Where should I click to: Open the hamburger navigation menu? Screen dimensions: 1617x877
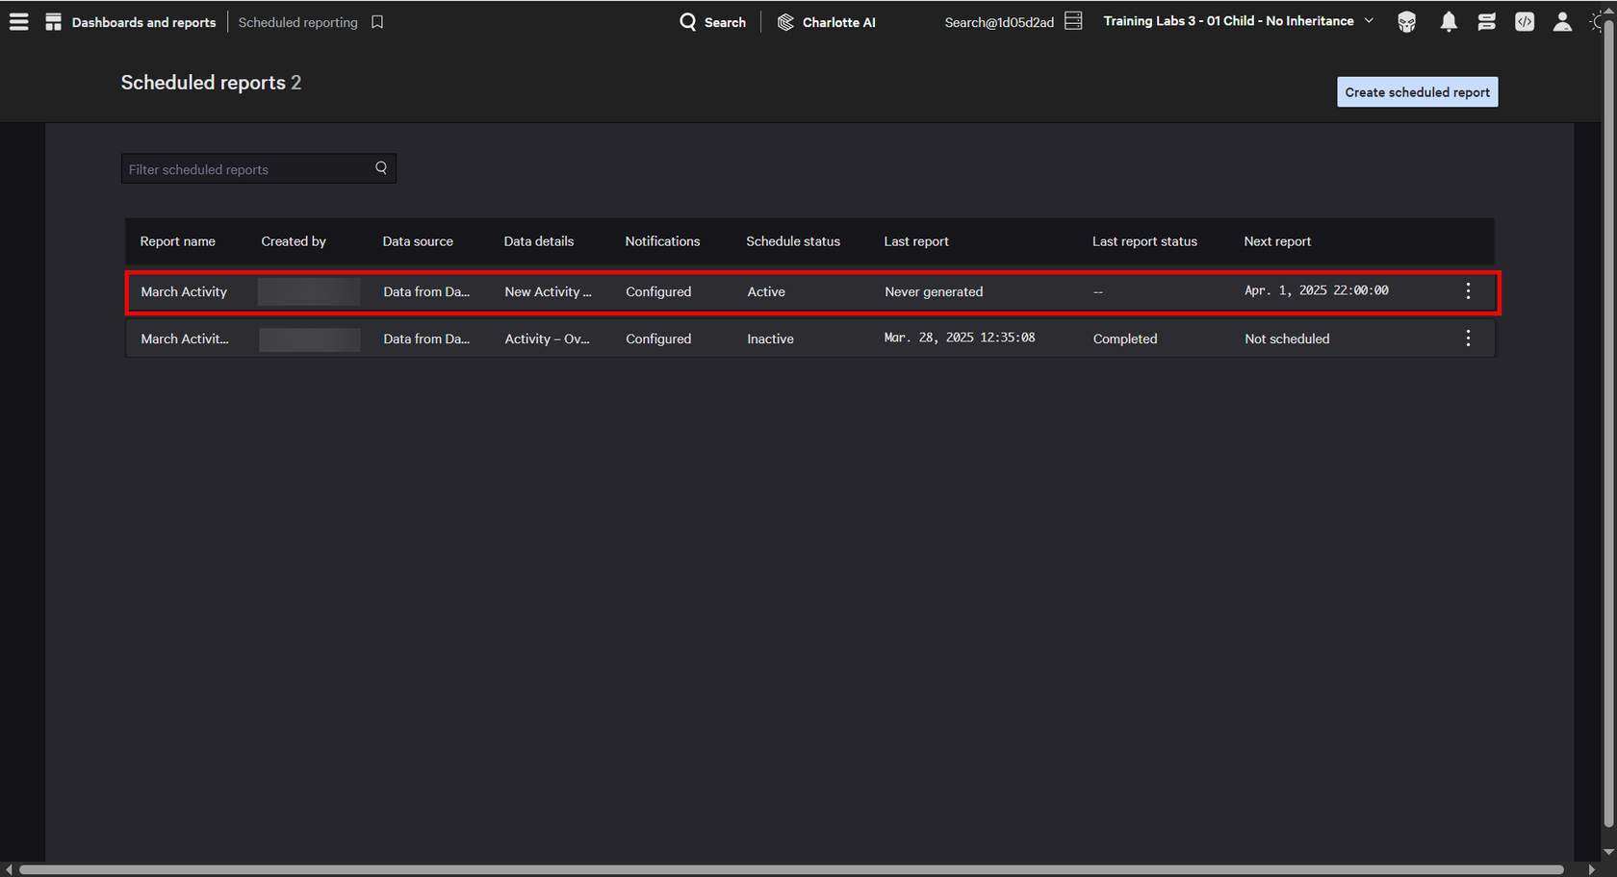(18, 21)
